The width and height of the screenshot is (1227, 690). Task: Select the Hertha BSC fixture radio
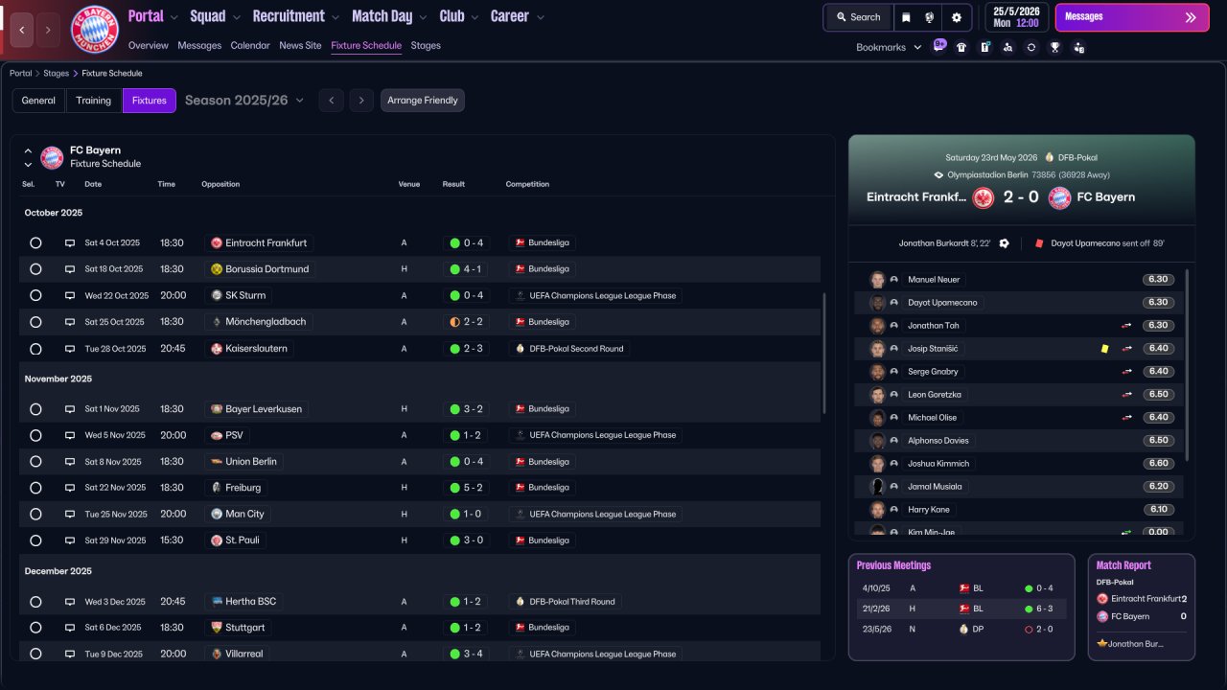tap(35, 602)
